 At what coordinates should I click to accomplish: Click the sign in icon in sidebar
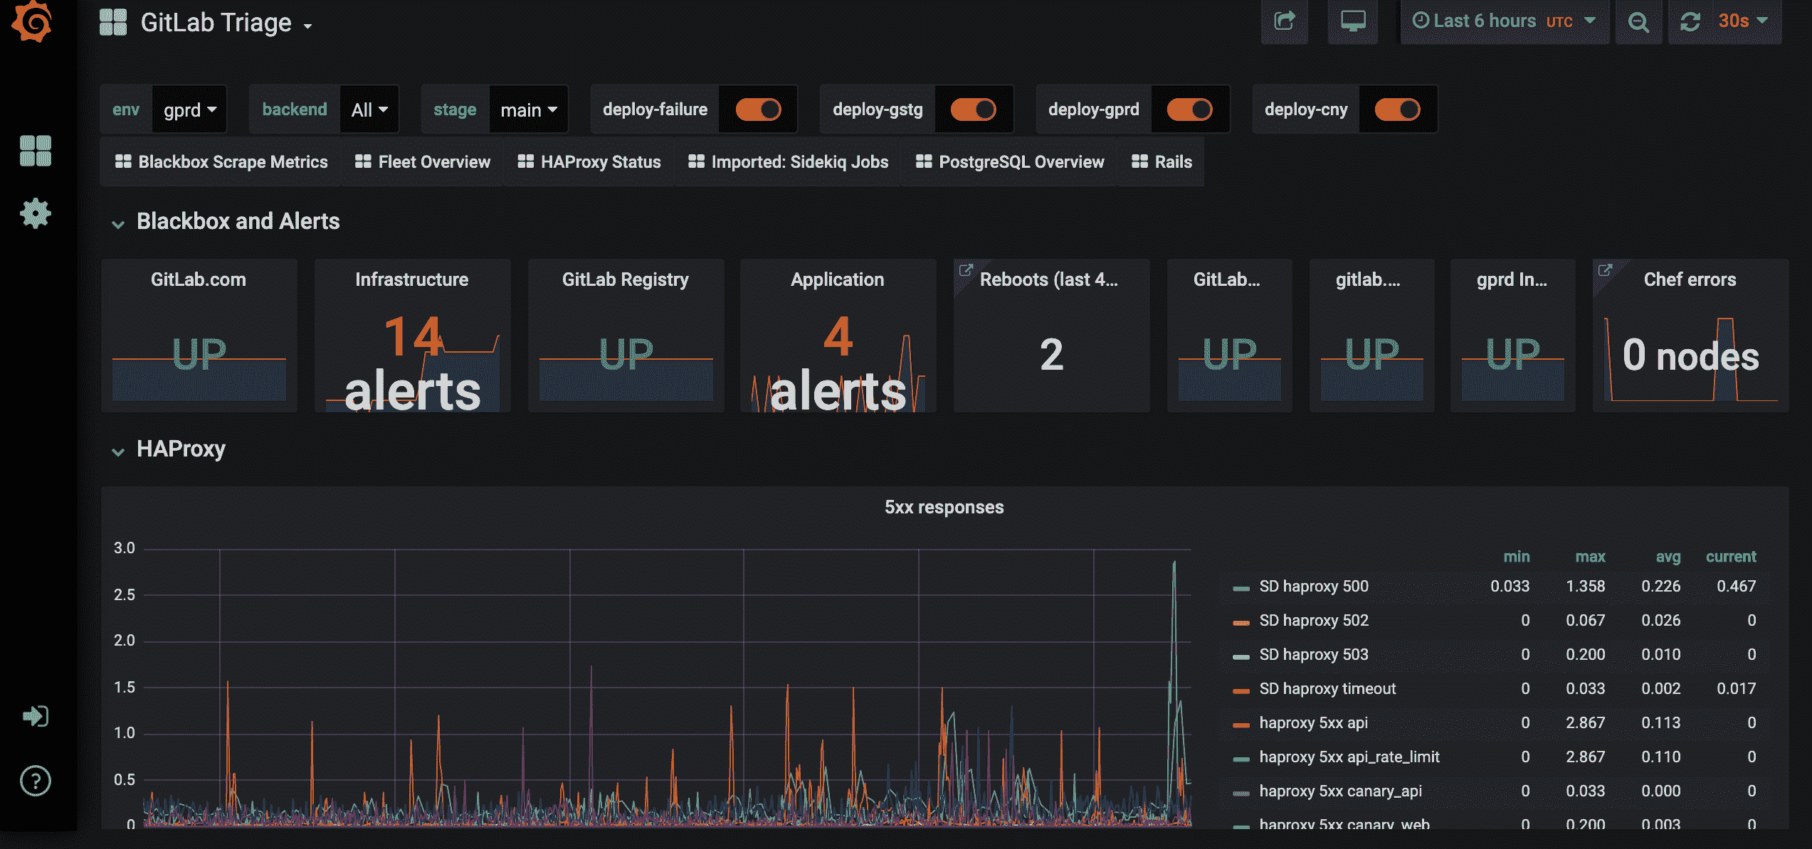[35, 716]
